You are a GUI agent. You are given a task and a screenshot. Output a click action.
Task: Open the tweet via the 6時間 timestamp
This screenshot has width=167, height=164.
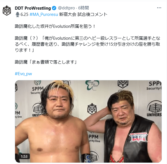83,8
